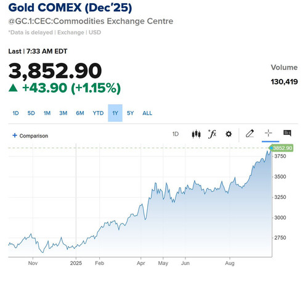The height and width of the screenshot is (281, 308).
Task: Open chart settings gear icon
Action: click(229, 134)
